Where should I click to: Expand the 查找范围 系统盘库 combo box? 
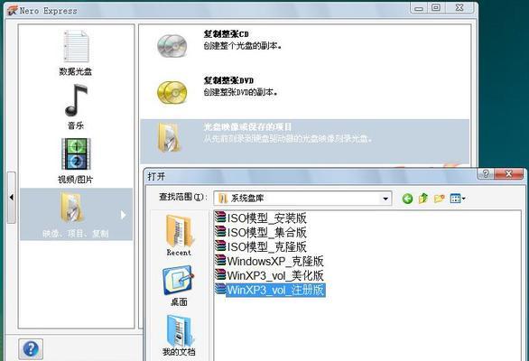coord(302,199)
